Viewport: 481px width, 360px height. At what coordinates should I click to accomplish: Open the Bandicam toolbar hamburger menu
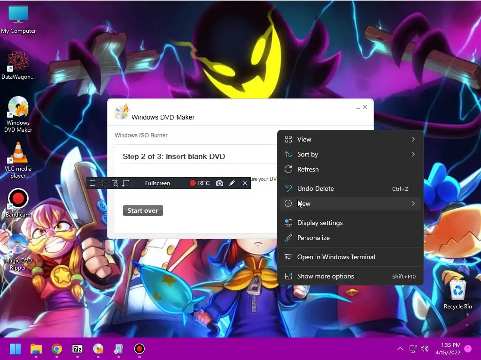tap(92, 183)
